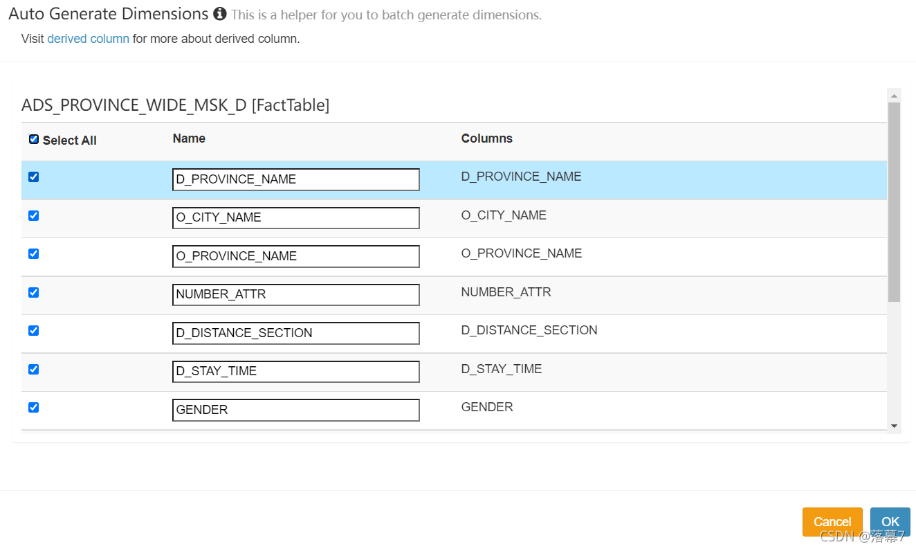Click the scrollbar up arrow

tap(894, 96)
